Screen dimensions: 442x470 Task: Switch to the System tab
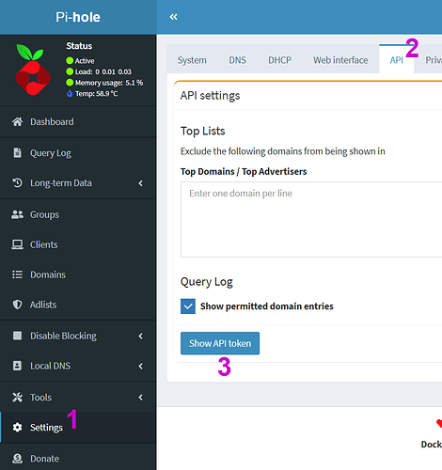[192, 60]
